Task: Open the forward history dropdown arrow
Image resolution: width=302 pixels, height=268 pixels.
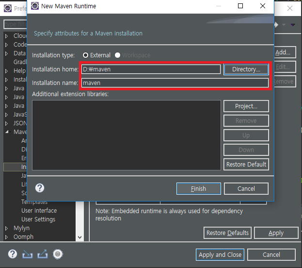Action: point(284,25)
